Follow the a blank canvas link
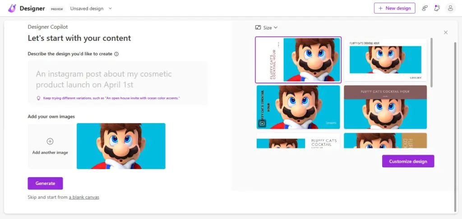The image size is (462, 219). (x=84, y=197)
